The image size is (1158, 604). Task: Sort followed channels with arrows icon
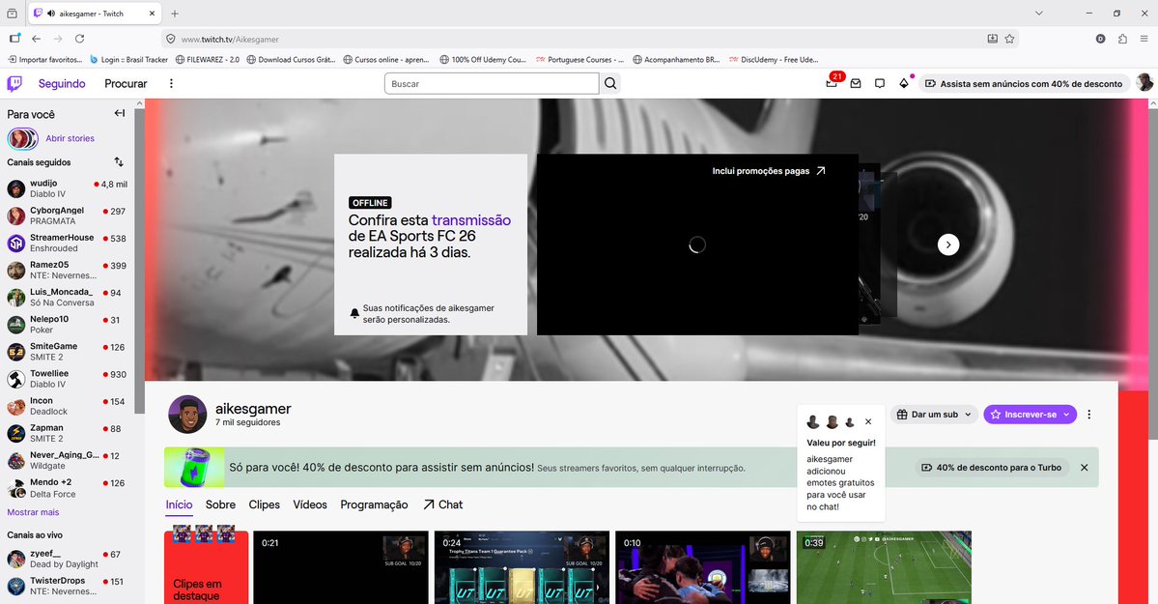(x=119, y=162)
